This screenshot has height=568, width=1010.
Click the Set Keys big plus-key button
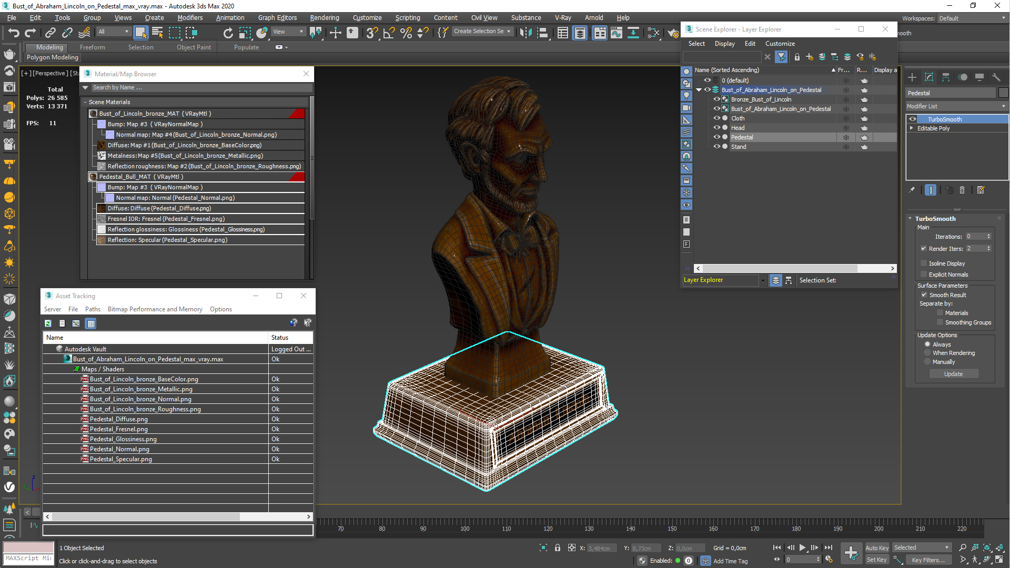pos(851,553)
